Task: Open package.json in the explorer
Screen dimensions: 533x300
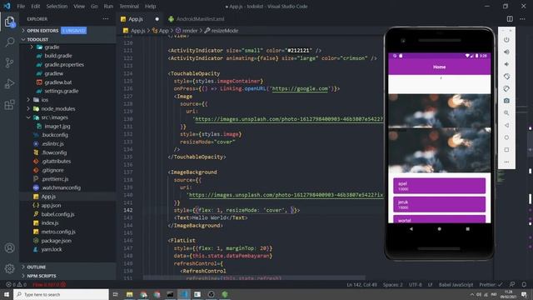Action: [56, 241]
